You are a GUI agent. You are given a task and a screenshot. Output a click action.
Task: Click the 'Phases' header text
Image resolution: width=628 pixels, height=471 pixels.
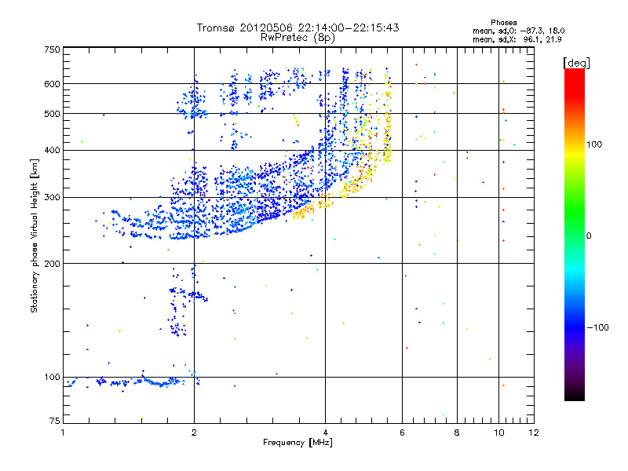503,23
